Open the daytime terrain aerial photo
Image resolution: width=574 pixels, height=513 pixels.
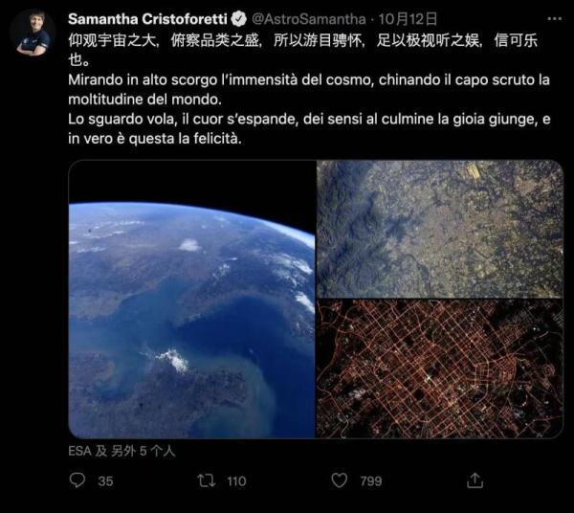click(440, 229)
